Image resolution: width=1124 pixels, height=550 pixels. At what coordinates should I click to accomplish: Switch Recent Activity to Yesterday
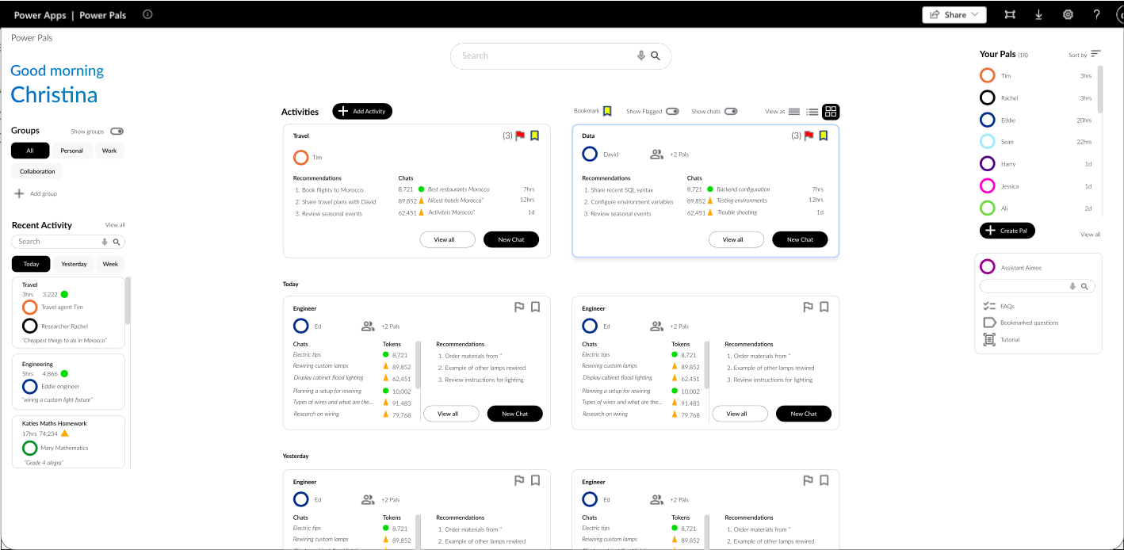coord(74,264)
